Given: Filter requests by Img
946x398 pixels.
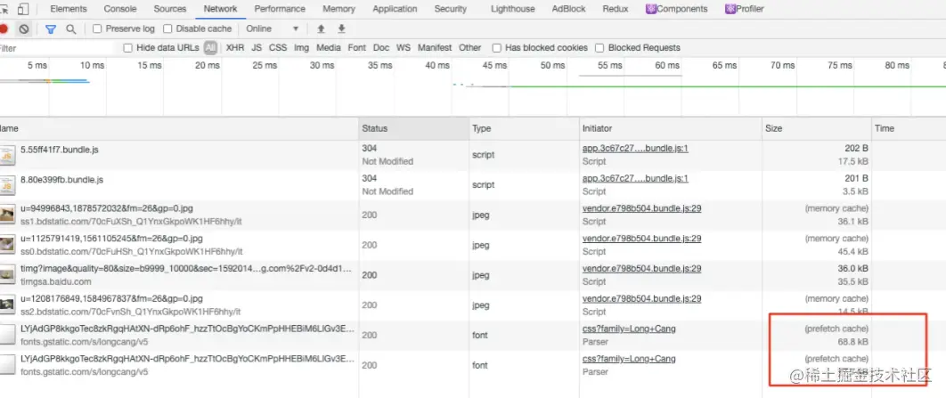Looking at the screenshot, I should point(302,48).
